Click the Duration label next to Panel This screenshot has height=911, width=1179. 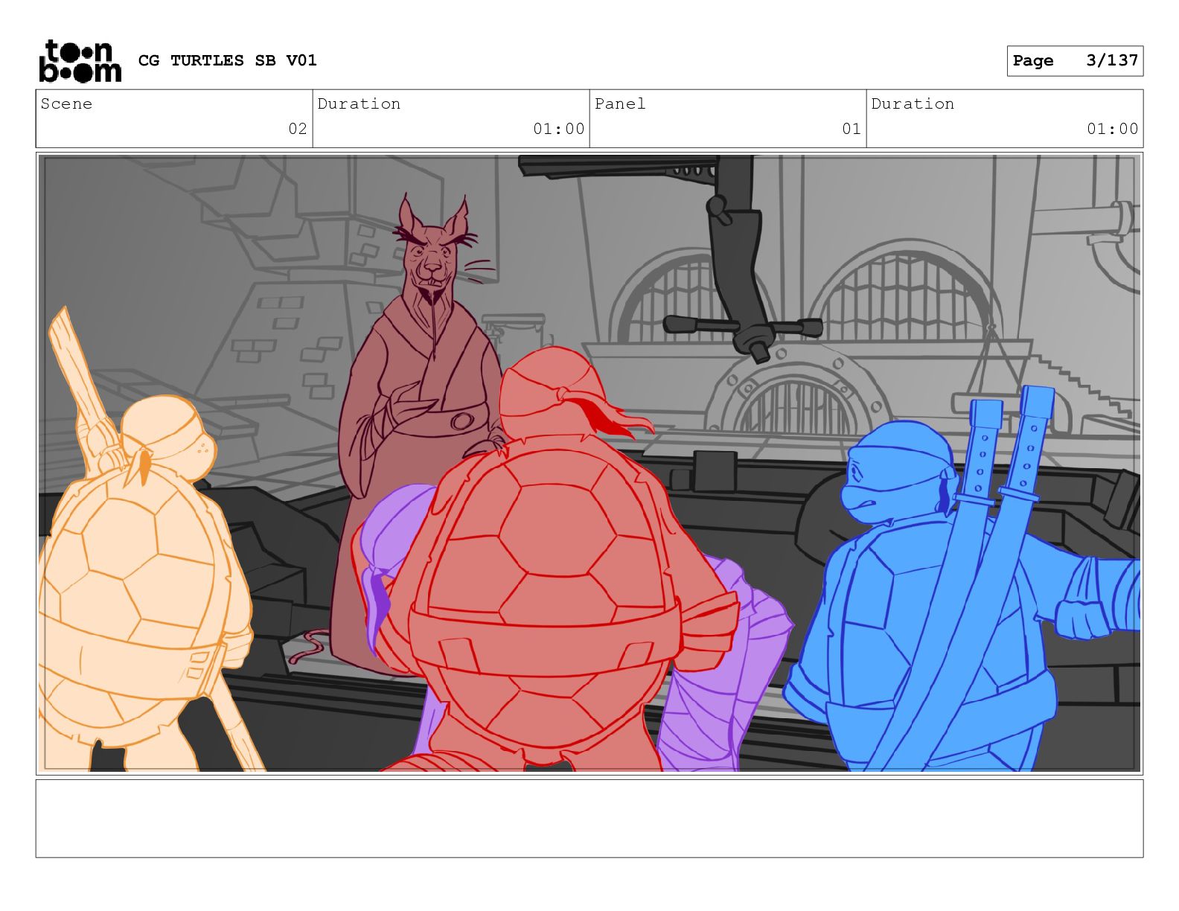click(913, 104)
